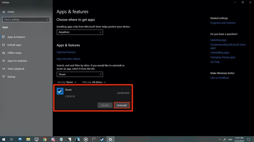Image resolution: width=254 pixels, height=142 pixels.
Task: Click the Default apps sidebar icon
Action: 4,45
